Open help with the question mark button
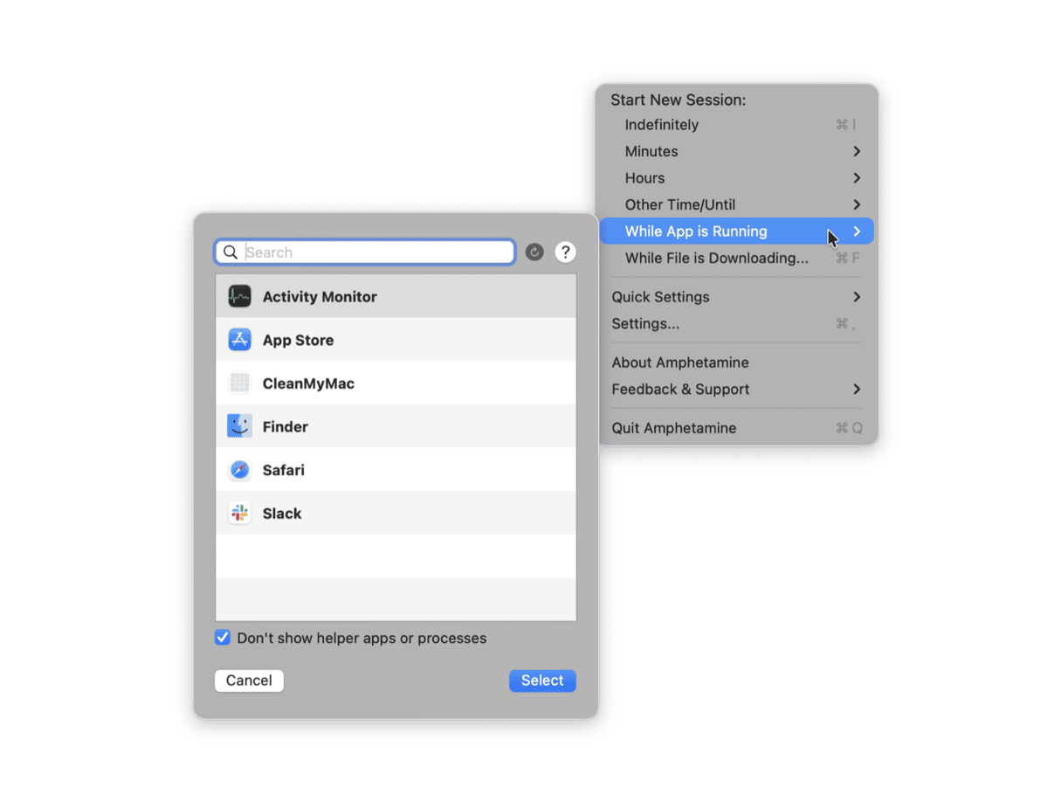Screen dimensions: 1061x808 [566, 252]
